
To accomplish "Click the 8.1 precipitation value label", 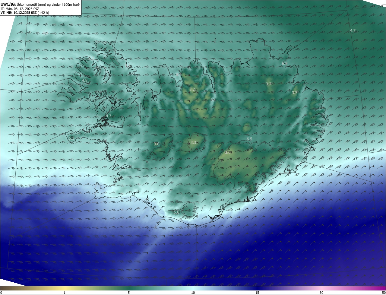I will click(x=213, y=100).
